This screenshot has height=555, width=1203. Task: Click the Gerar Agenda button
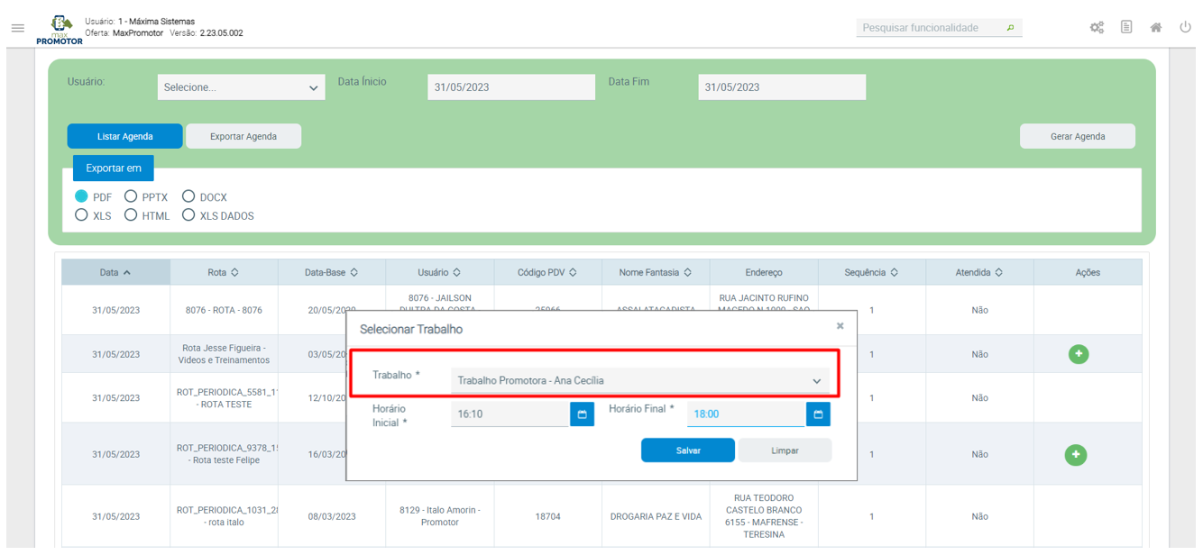click(x=1077, y=136)
